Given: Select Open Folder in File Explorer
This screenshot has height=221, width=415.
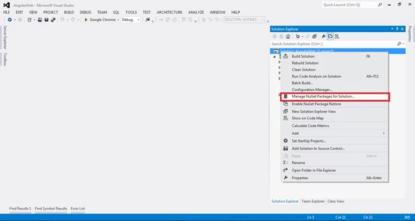Looking at the screenshot, I should pos(335,170).
